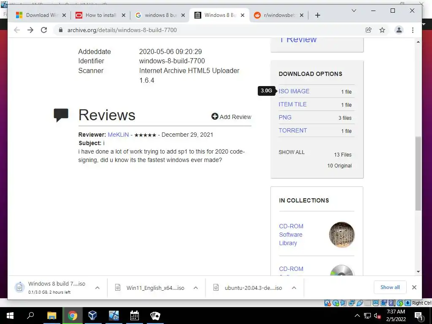This screenshot has width=432, height=324.
Task: Click the address bar URL
Action: point(122,30)
